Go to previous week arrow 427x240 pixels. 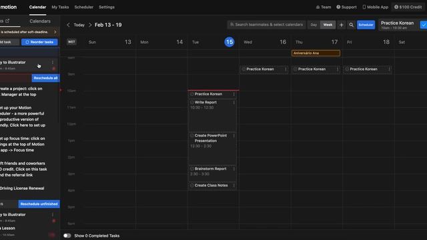(x=68, y=25)
